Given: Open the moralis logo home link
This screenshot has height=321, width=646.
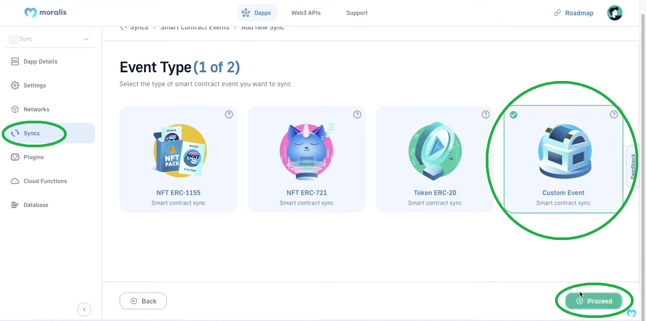Looking at the screenshot, I should (x=45, y=13).
